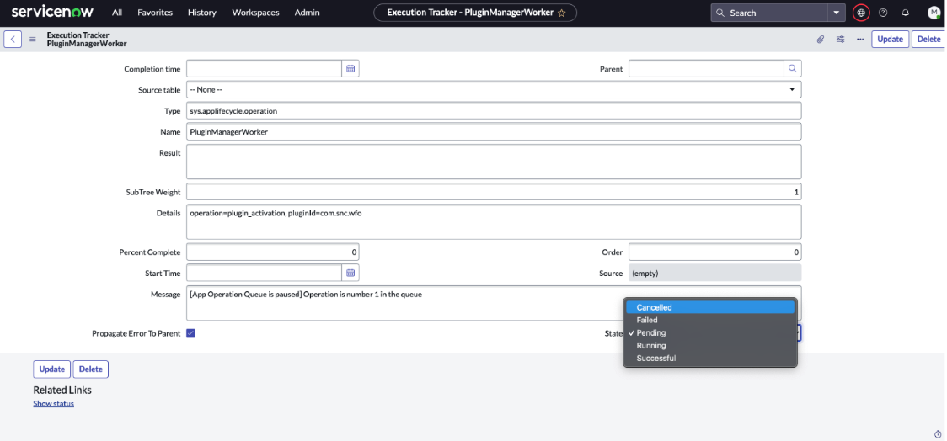Screen dimensions: 947x441
Task: Open the History menu
Action: (201, 13)
